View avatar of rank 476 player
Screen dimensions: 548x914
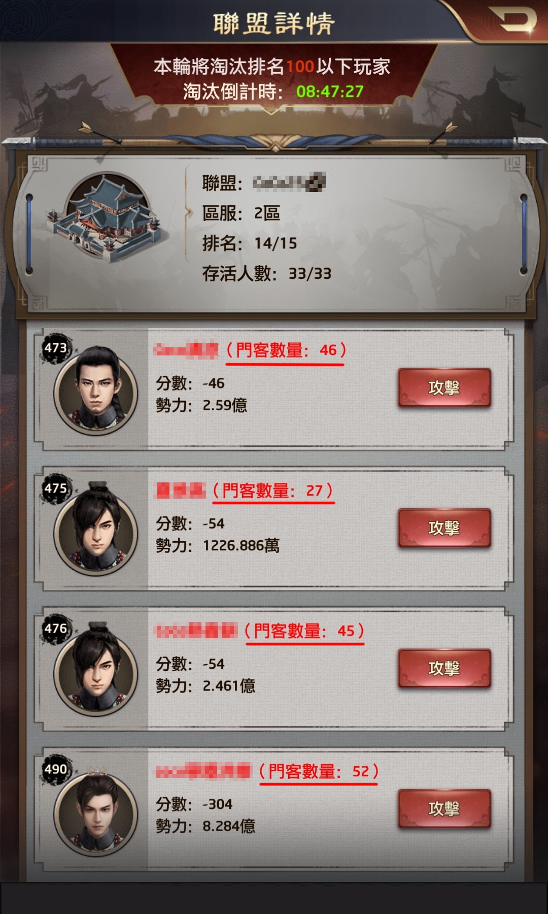pos(96,670)
